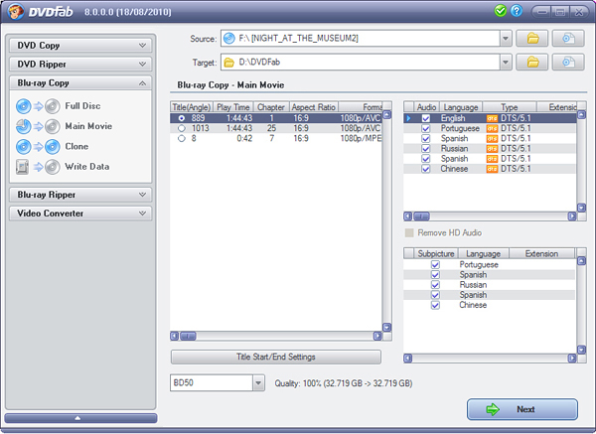Click into the Source path field

pyautogui.click(x=361, y=39)
